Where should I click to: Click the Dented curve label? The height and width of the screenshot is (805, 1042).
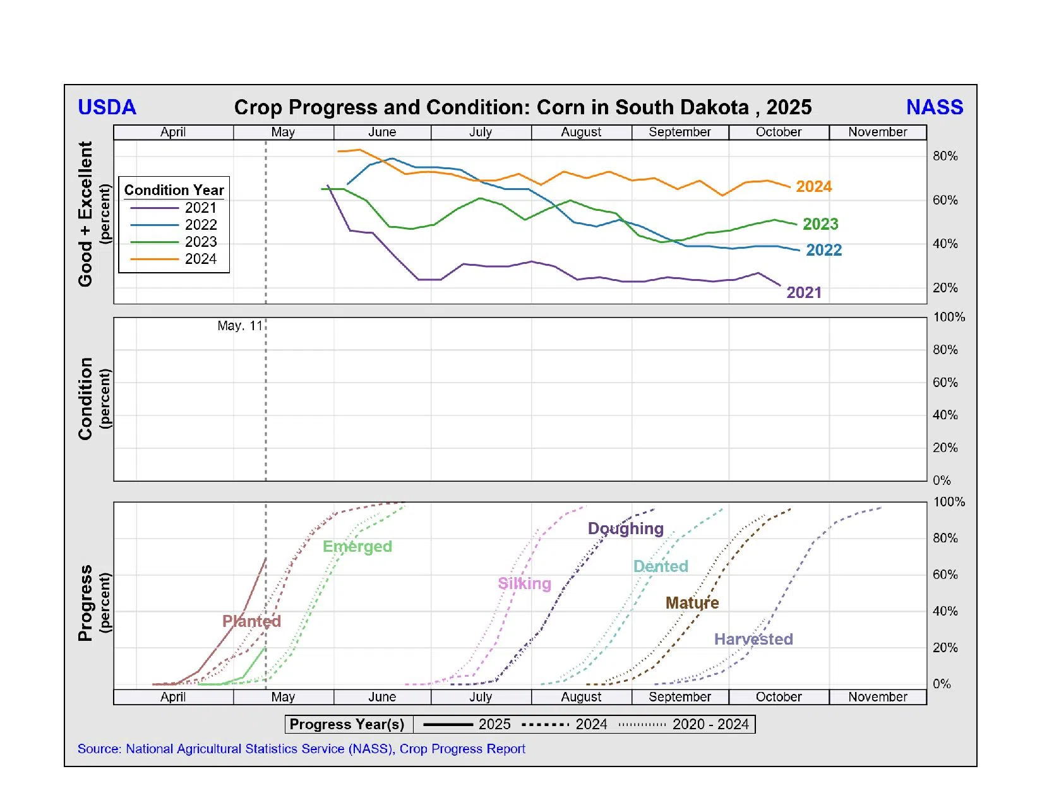tap(661, 566)
